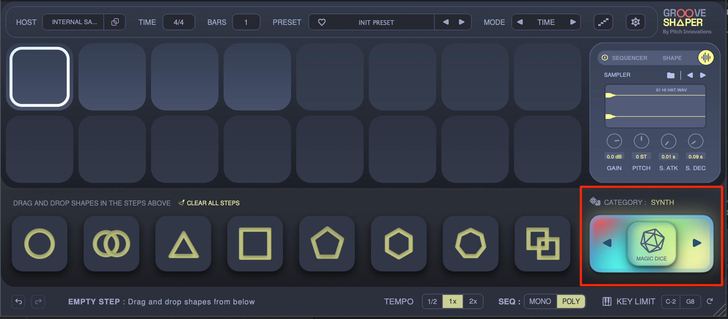
Task: Select the double circle shape
Action: (111, 244)
